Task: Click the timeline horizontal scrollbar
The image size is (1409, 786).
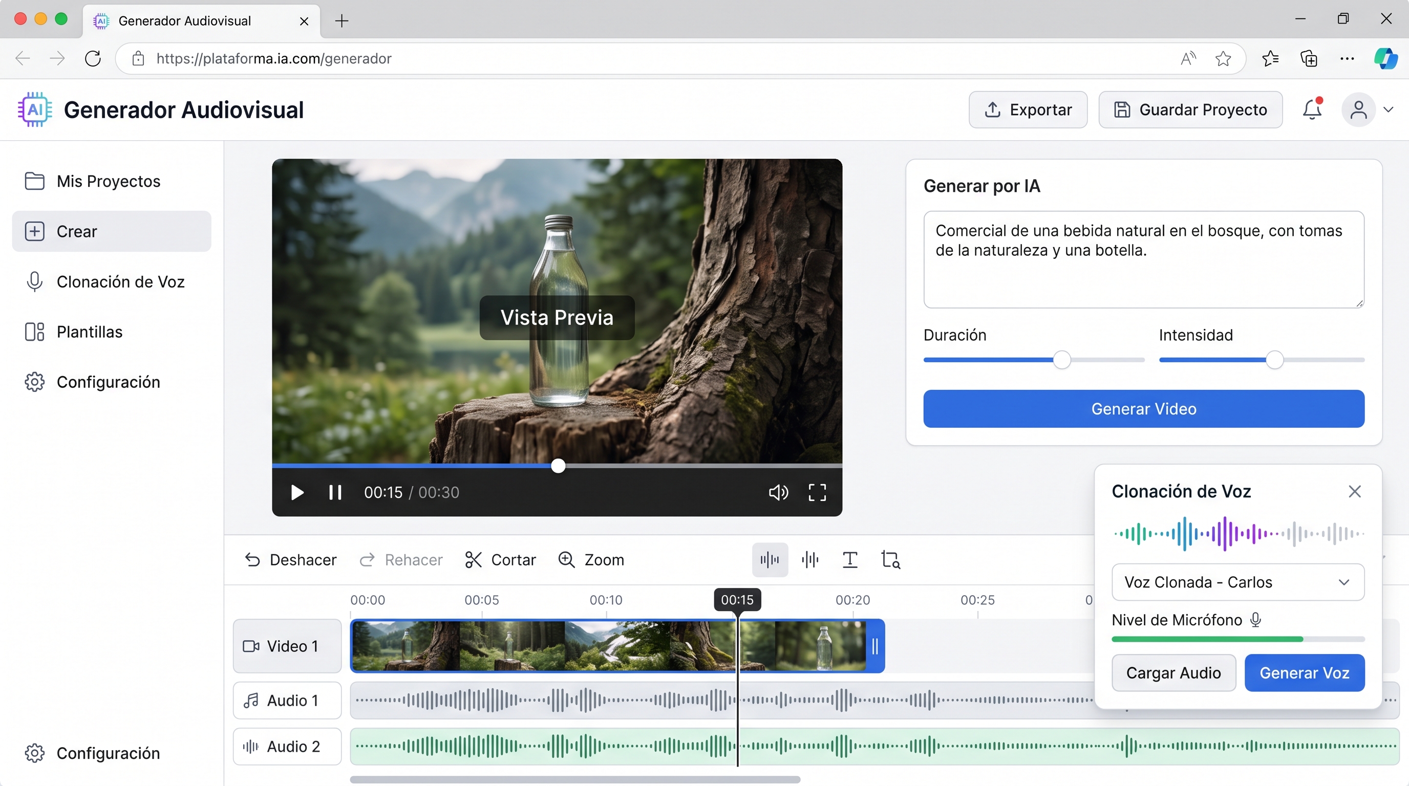Action: (x=575, y=779)
